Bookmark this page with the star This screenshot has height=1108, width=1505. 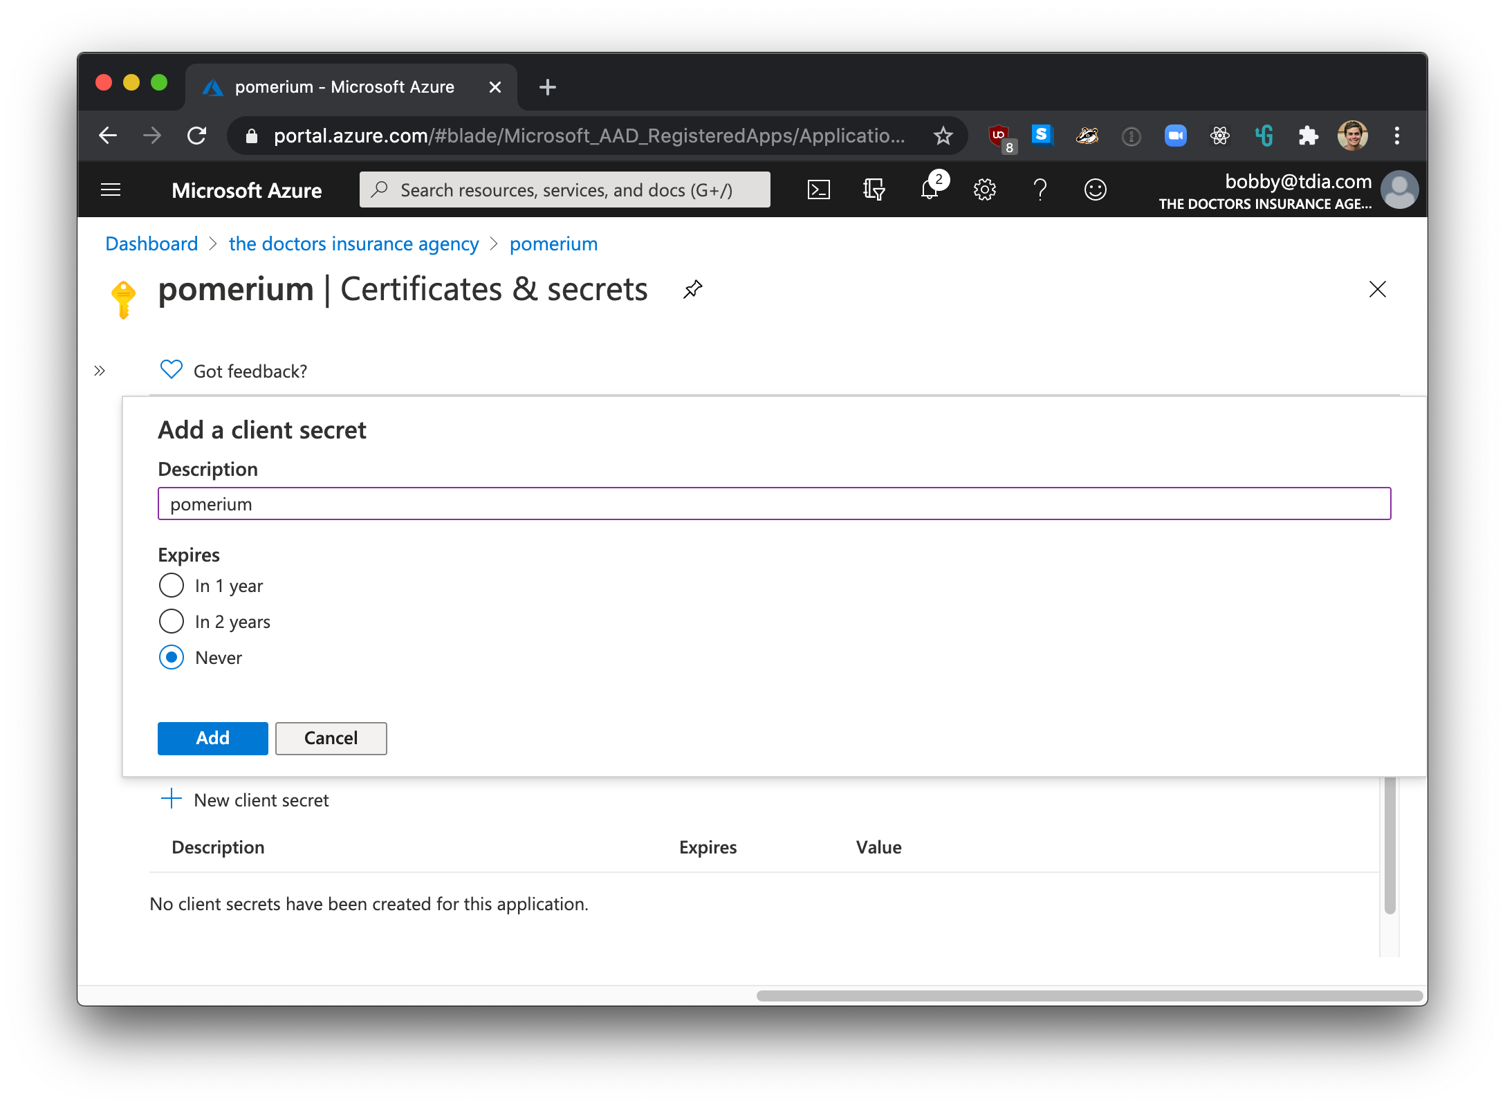pos(943,136)
